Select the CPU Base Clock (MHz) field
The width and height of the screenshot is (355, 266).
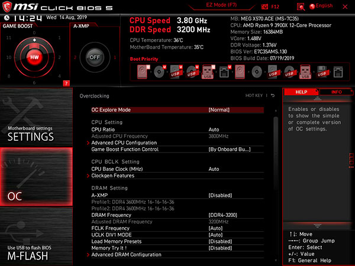[x=177, y=169]
